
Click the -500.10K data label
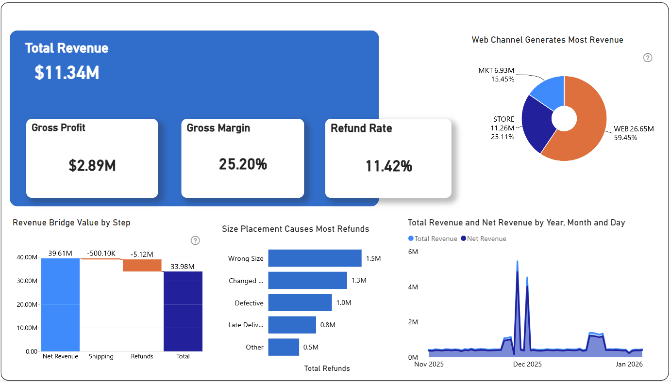(101, 253)
